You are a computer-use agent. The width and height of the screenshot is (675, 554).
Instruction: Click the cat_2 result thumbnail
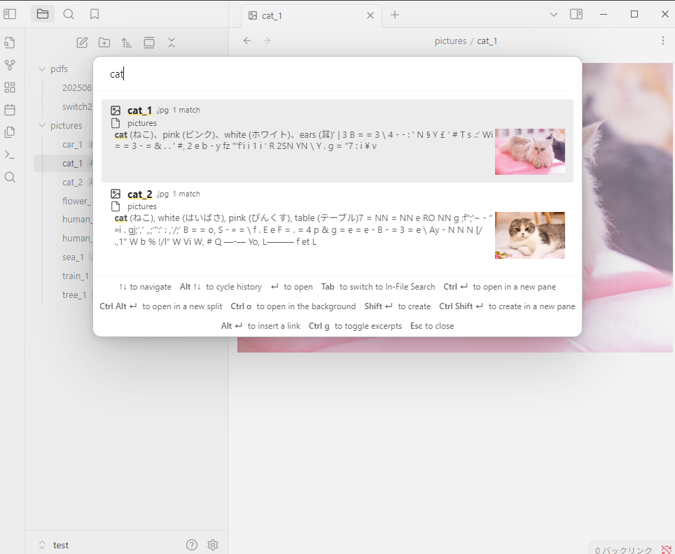[x=530, y=235]
